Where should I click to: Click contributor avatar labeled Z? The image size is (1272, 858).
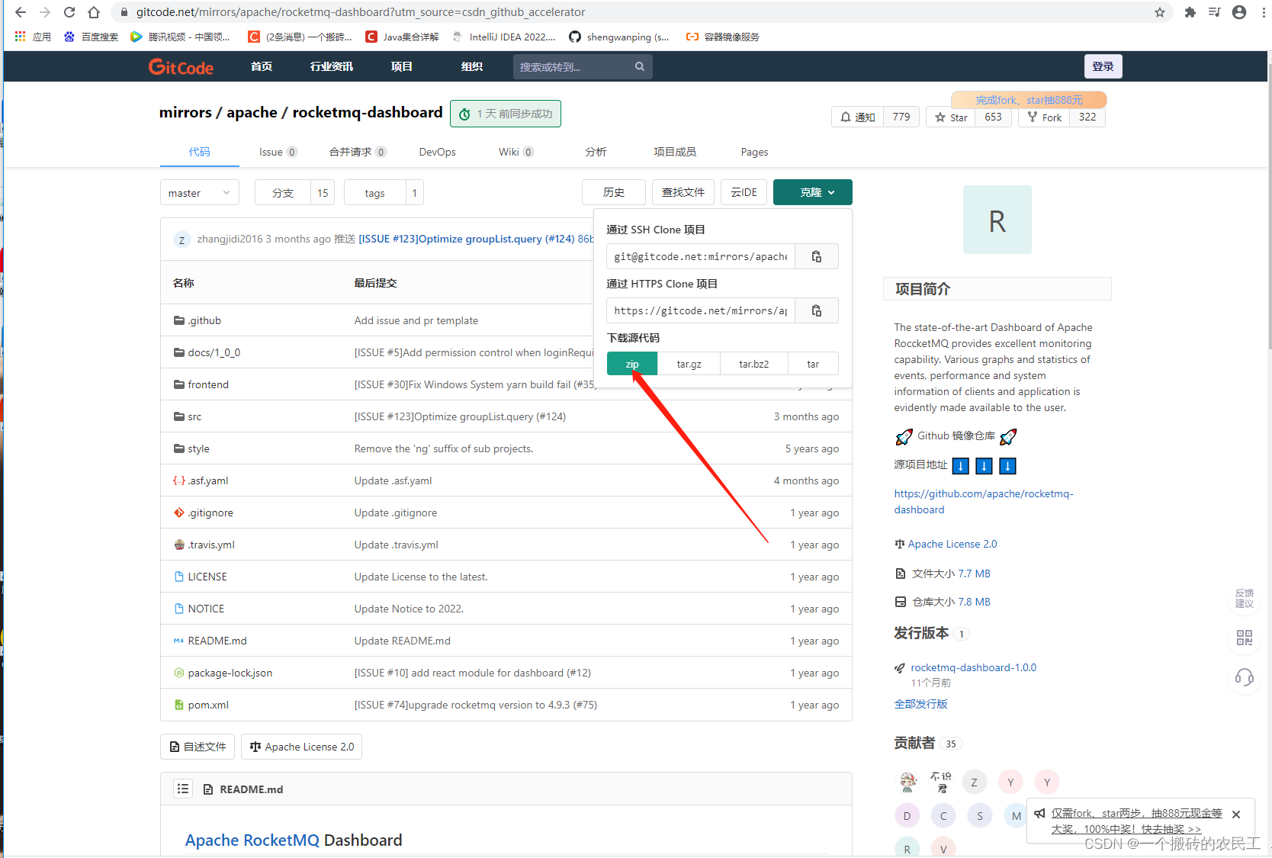pos(974,782)
